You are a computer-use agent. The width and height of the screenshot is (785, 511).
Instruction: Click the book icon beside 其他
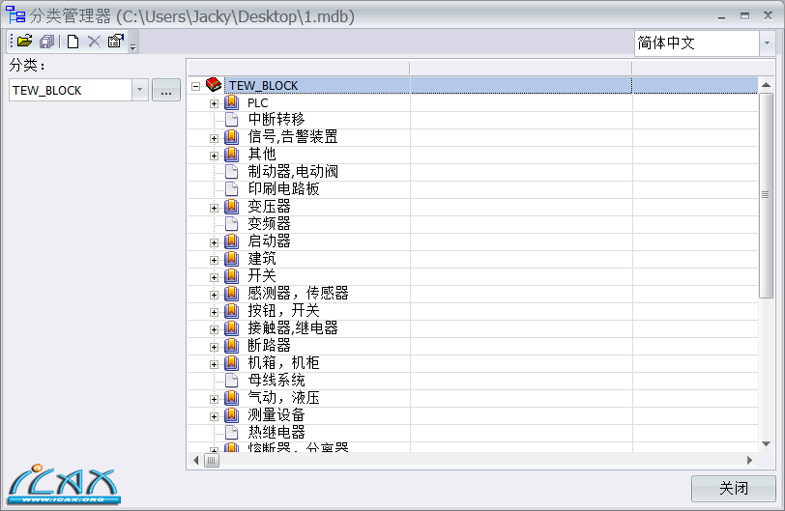tap(231, 155)
